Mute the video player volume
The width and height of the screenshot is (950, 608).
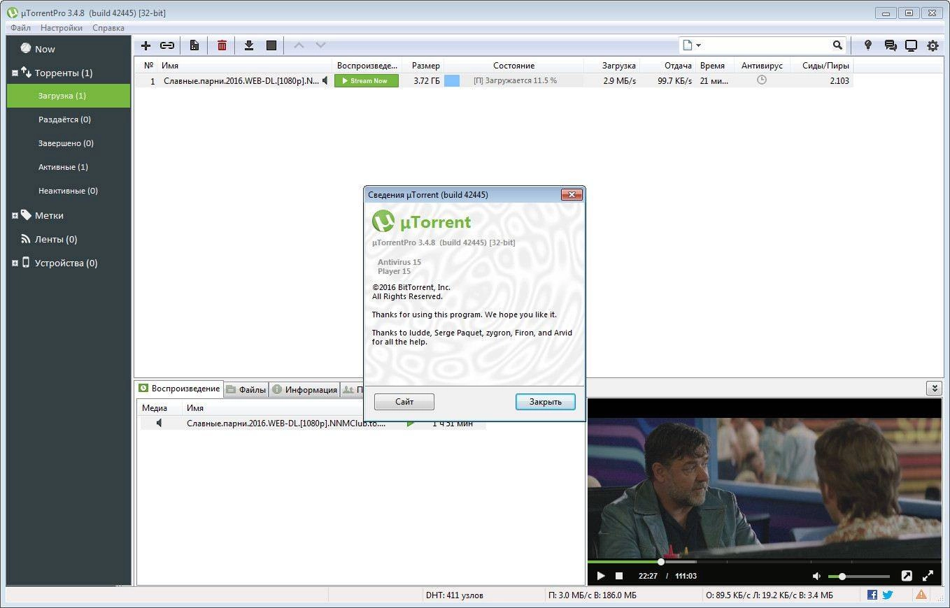pyautogui.click(x=816, y=576)
